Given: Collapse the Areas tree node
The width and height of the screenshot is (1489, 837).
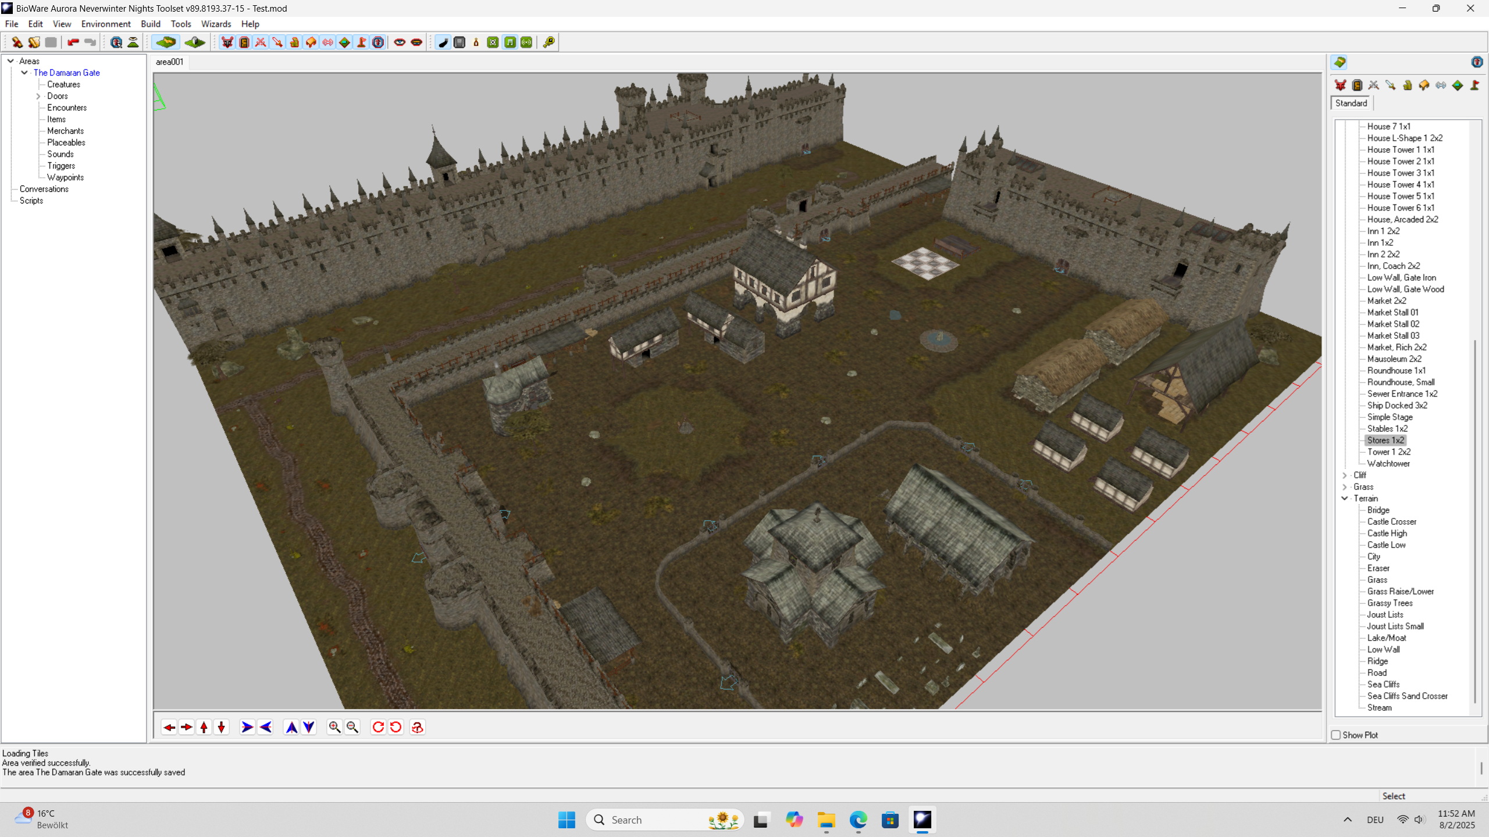Looking at the screenshot, I should point(10,60).
